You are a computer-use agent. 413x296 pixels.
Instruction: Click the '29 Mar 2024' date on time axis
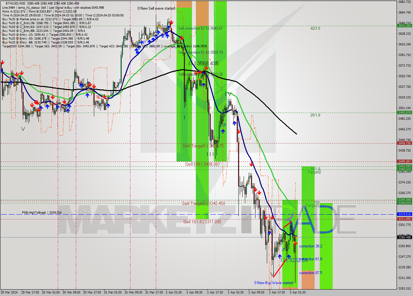coord(9,292)
